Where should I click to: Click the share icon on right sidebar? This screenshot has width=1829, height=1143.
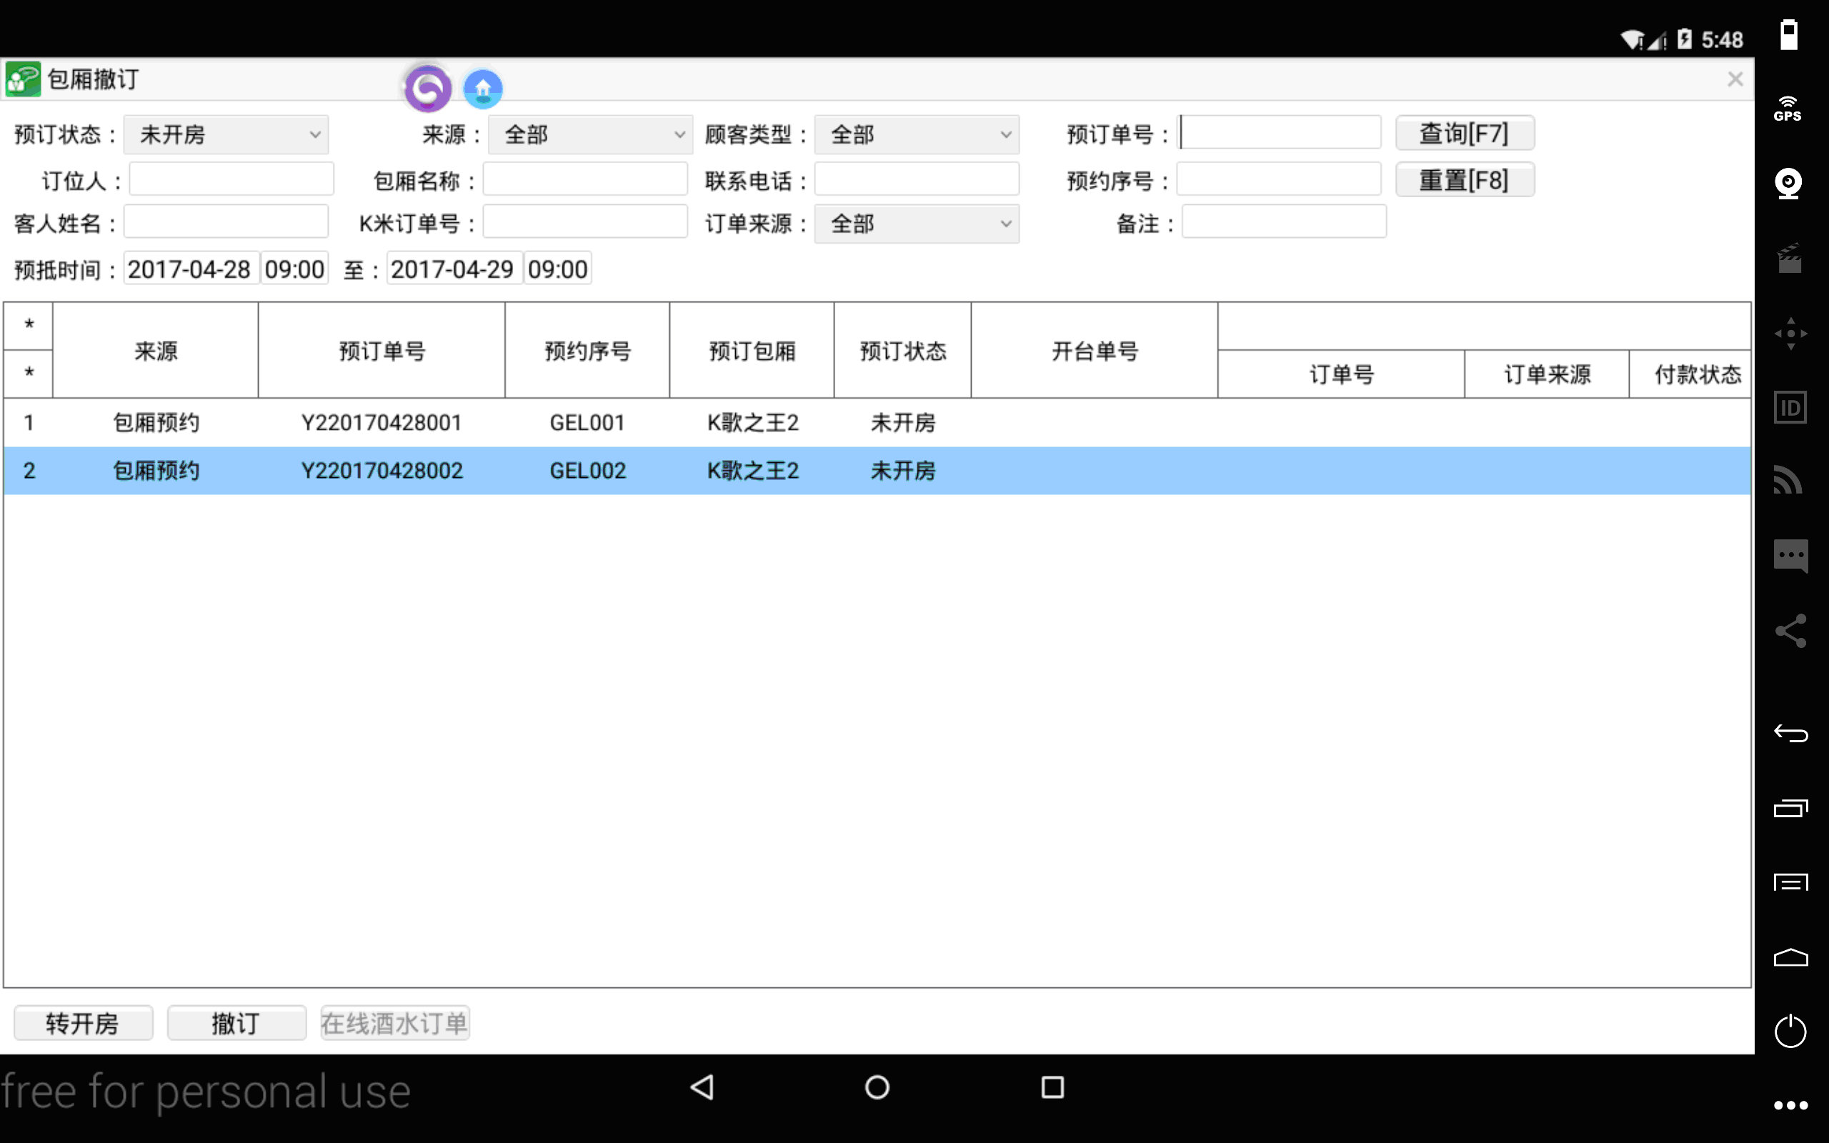coord(1790,631)
